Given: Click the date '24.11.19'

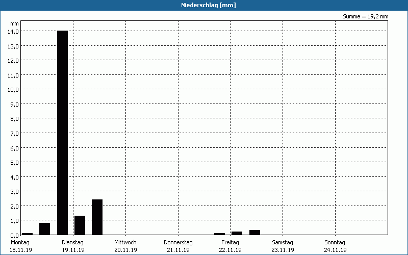Looking at the screenshot, I should [x=336, y=250].
